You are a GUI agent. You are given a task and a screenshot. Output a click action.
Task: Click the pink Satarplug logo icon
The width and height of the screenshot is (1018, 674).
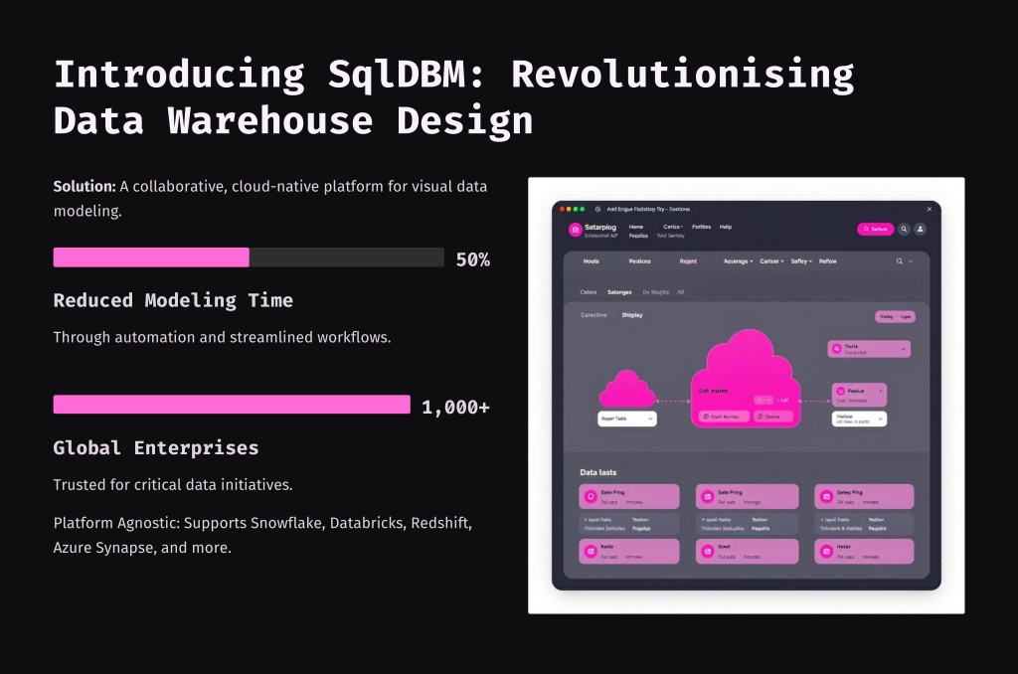(576, 230)
